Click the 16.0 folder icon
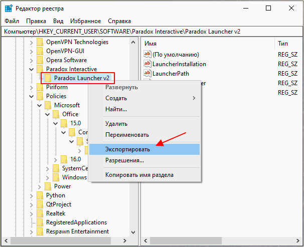Image resolution: width=304 pixels, height=247 pixels. tap(64, 159)
